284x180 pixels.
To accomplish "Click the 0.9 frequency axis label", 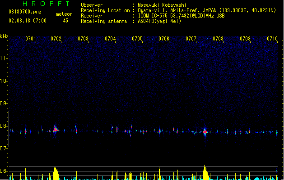I will (4, 103).
